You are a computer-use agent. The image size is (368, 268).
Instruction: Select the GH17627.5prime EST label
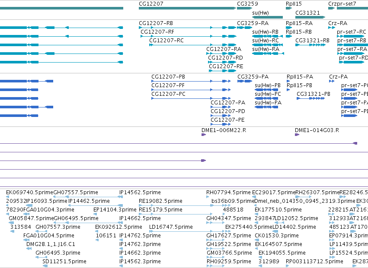click(x=229, y=236)
